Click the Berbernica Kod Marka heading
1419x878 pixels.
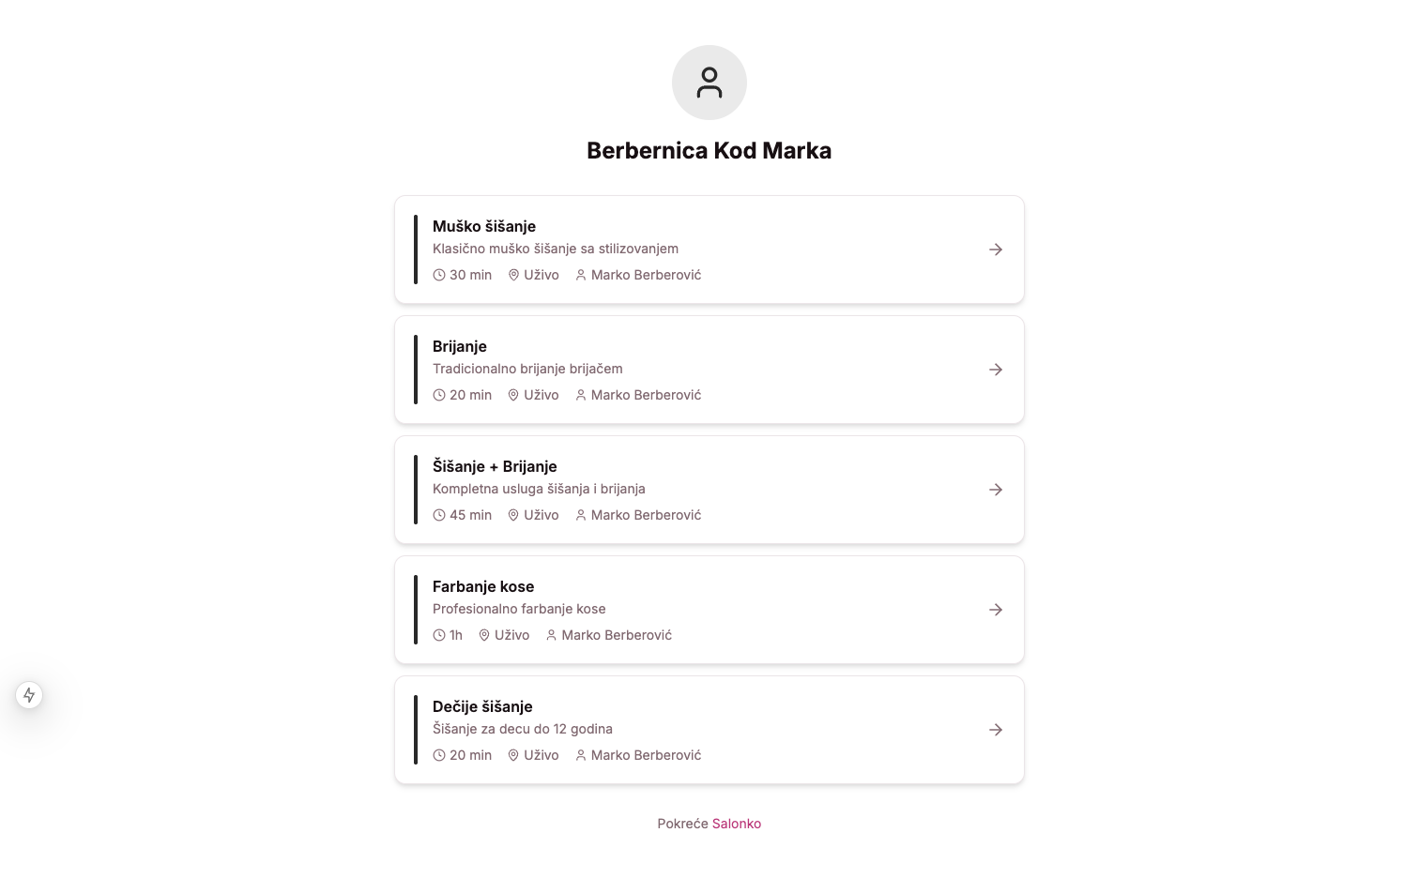point(709,150)
